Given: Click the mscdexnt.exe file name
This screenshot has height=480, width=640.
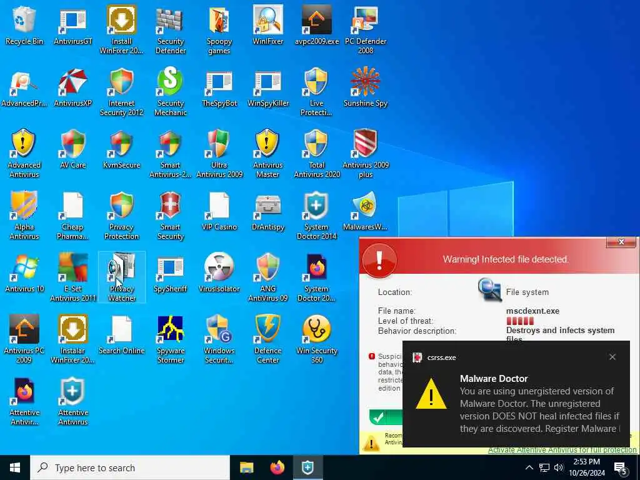Looking at the screenshot, I should pyautogui.click(x=532, y=311).
